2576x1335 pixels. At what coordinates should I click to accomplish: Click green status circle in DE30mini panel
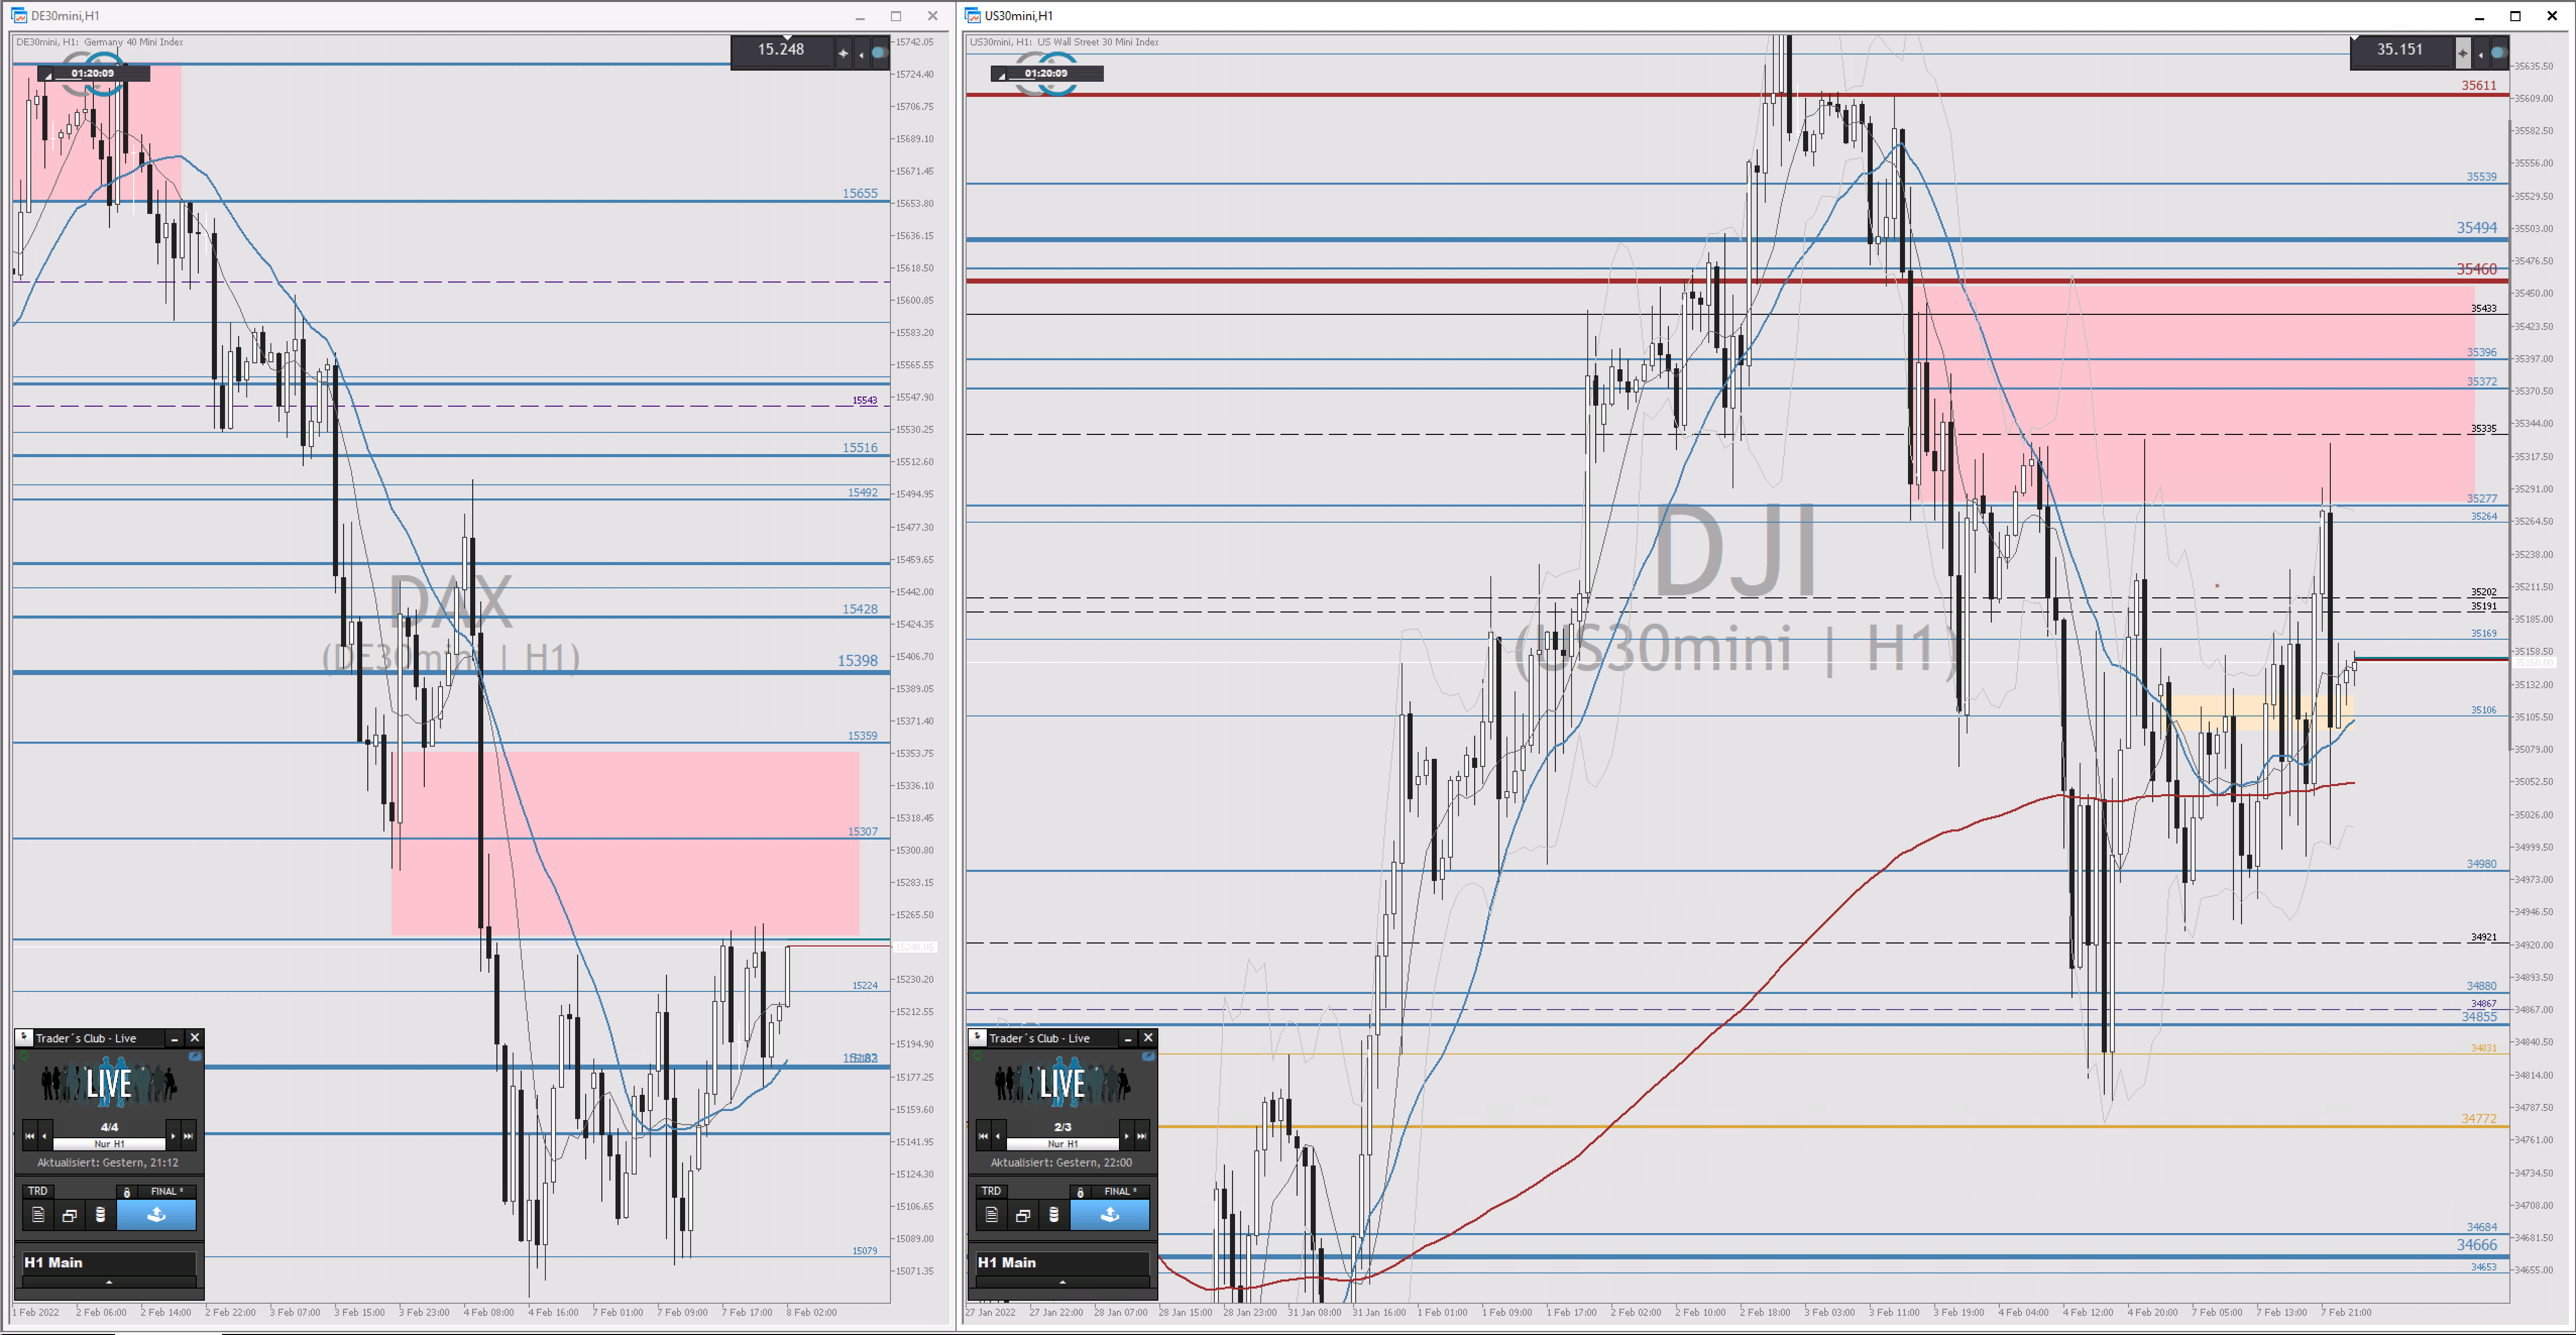click(24, 1056)
